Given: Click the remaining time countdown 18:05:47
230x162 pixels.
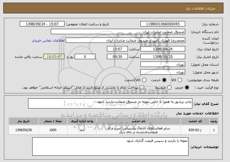Looking at the screenshot, I should click(x=54, y=57).
